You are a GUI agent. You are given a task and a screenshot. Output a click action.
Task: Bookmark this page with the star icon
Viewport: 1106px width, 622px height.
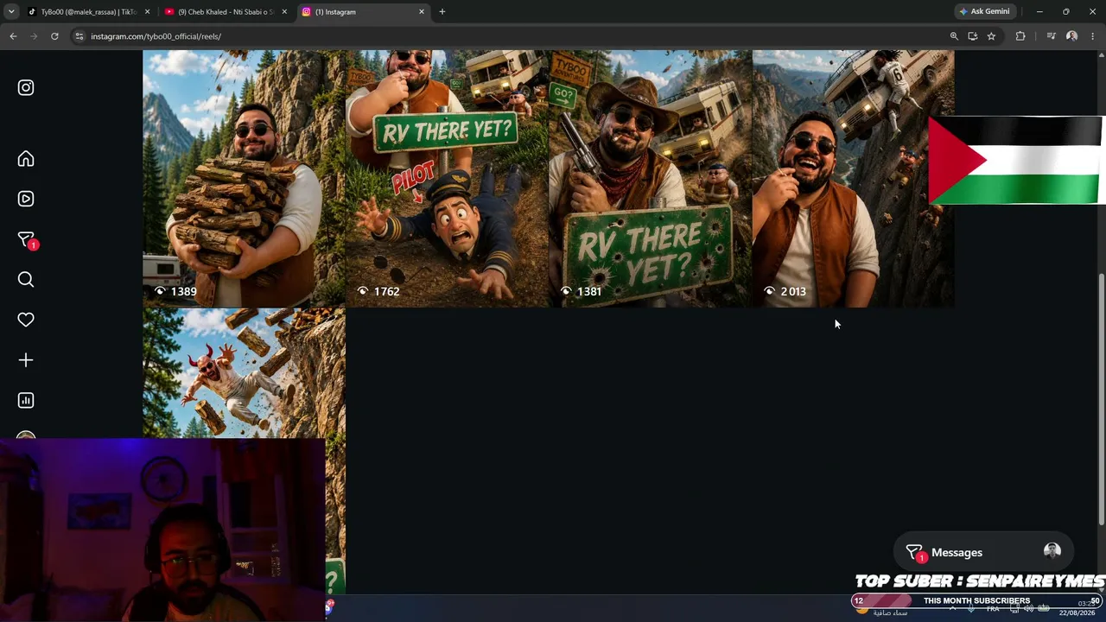click(x=991, y=36)
